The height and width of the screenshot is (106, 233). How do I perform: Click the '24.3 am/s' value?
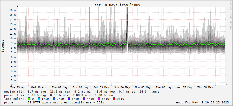(149, 92)
